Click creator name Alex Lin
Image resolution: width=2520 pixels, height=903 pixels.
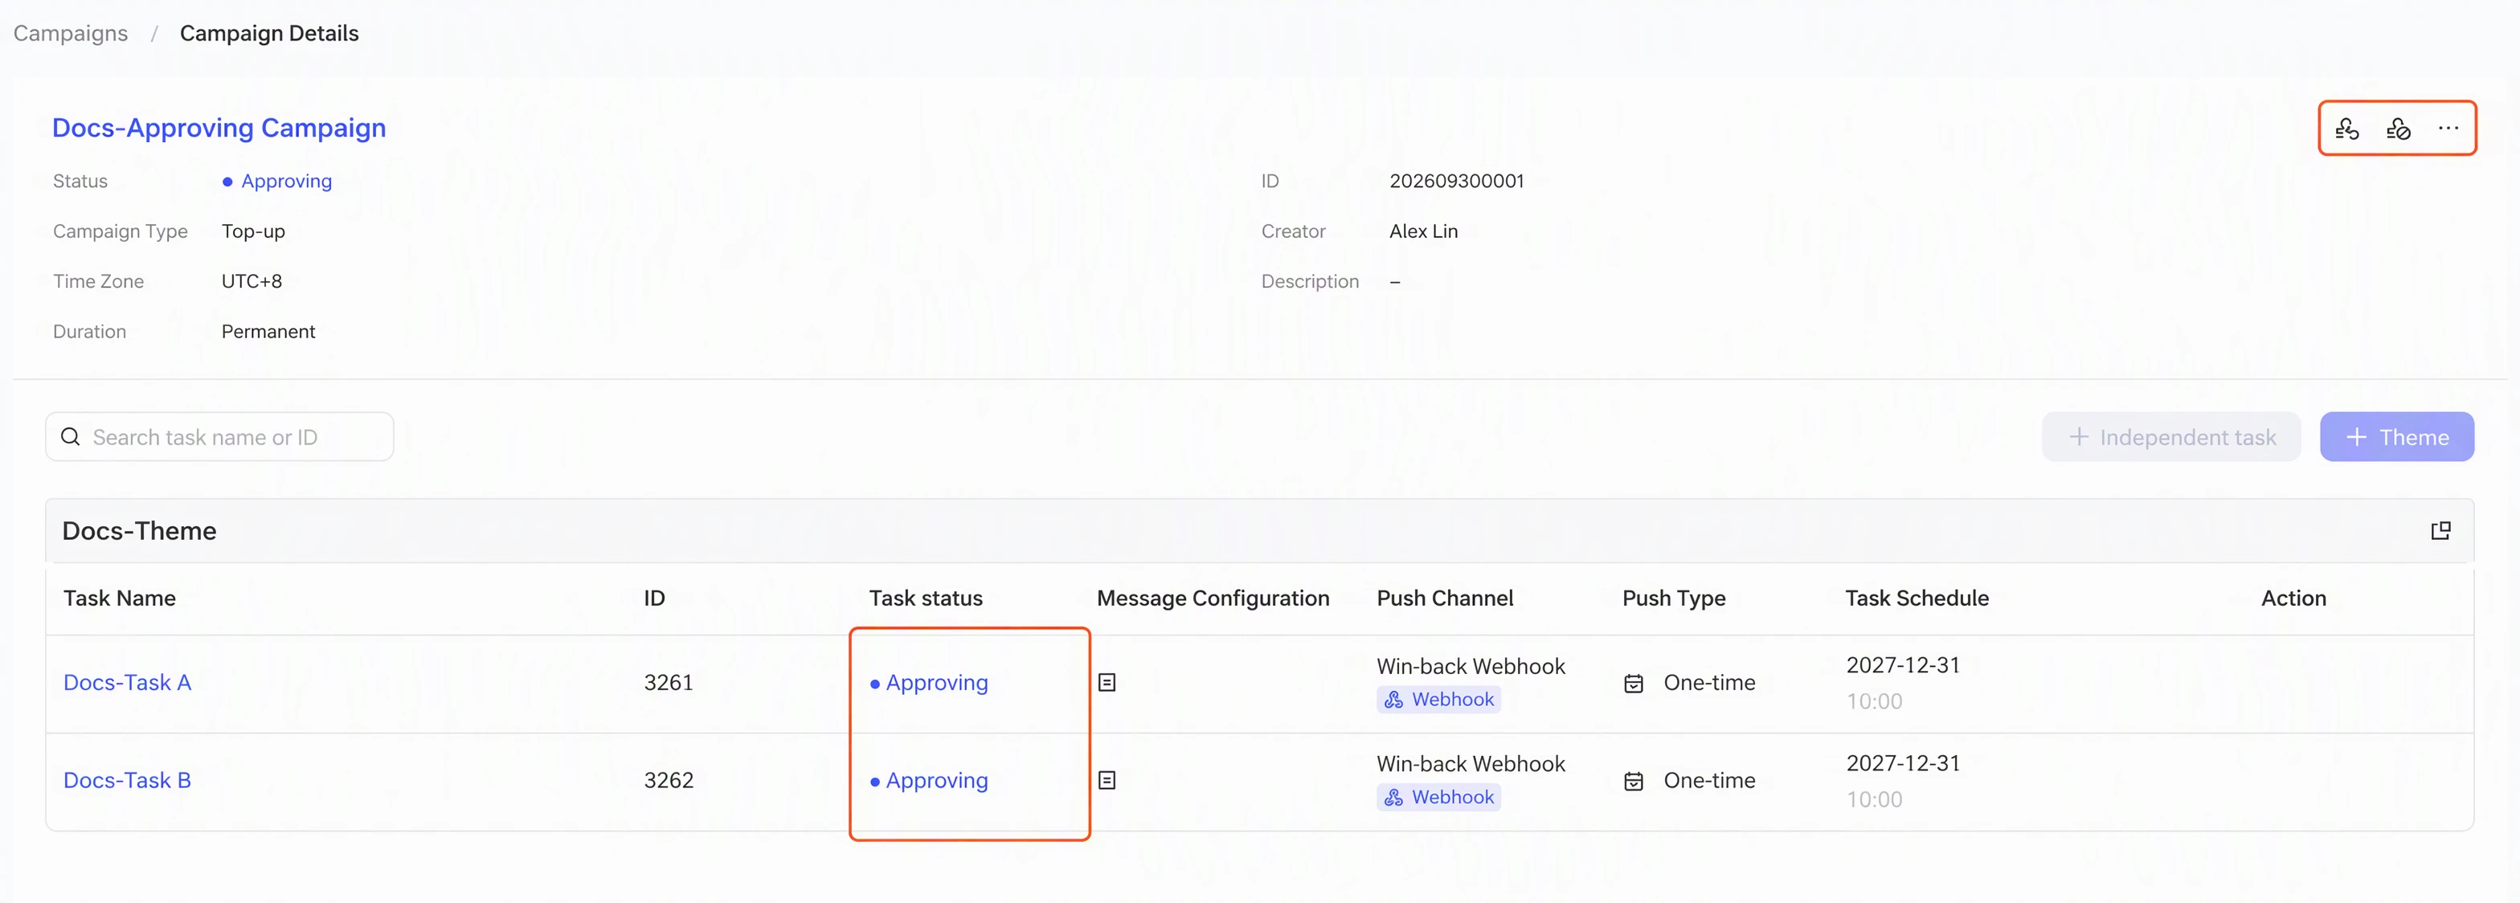coord(1423,231)
